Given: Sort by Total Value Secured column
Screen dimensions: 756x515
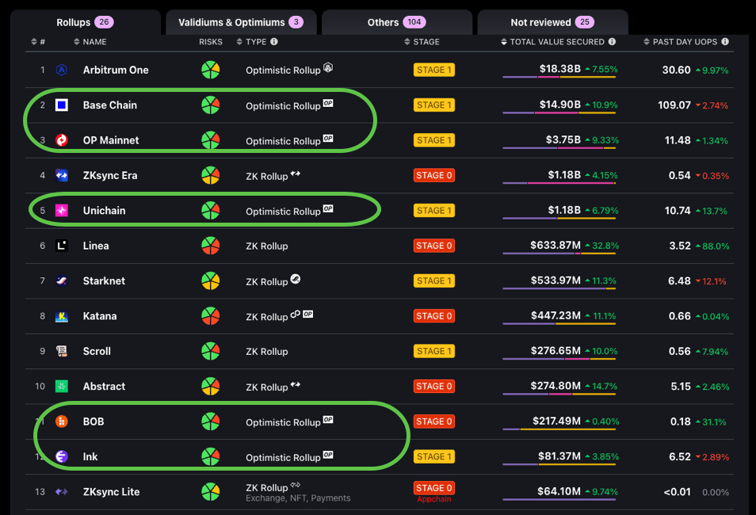Looking at the screenshot, I should point(555,42).
